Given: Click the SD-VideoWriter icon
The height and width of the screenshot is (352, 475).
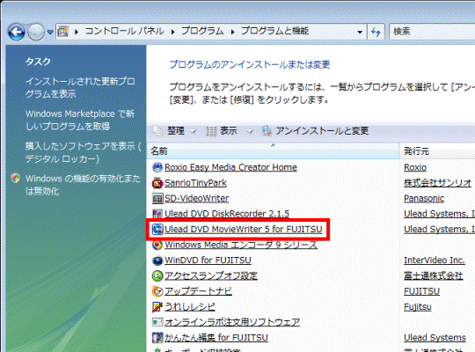Looking at the screenshot, I should click(x=157, y=199).
